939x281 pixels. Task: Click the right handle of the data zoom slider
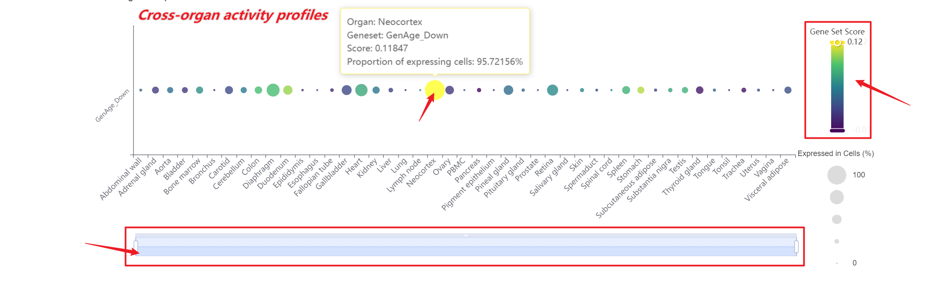796,246
